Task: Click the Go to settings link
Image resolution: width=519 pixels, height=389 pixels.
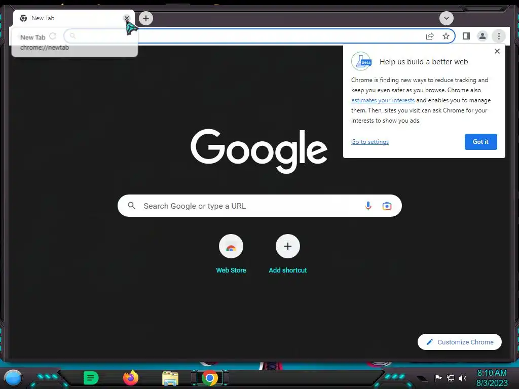Action: [x=369, y=142]
